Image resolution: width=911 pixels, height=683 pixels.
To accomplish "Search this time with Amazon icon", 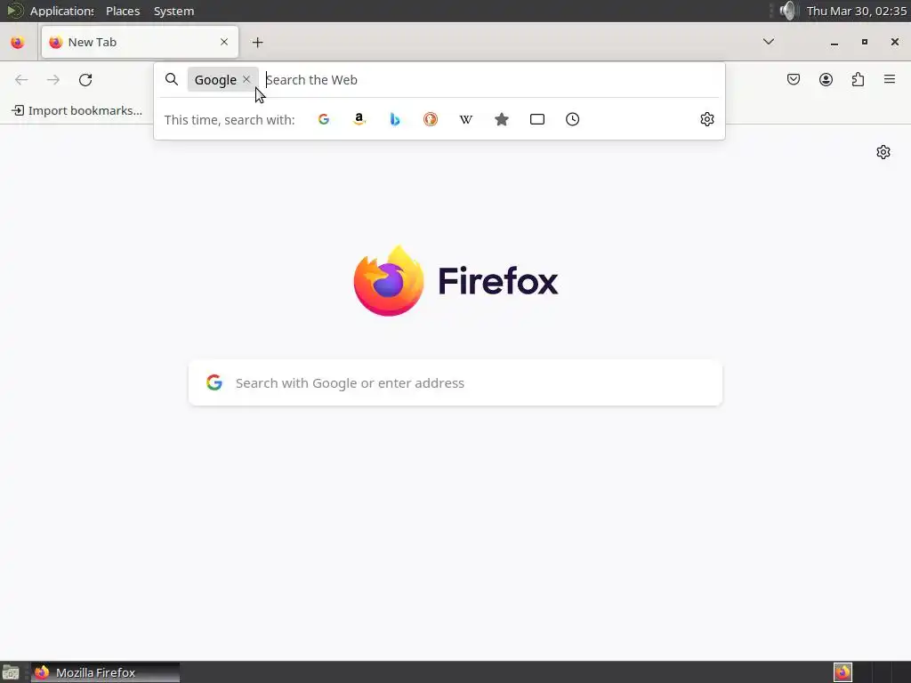I will click(359, 119).
